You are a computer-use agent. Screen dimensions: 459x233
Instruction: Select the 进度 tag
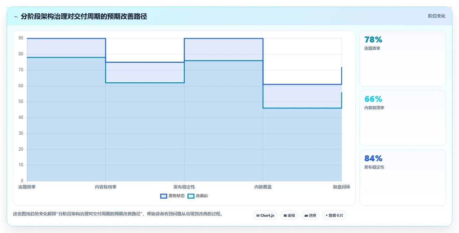tap(310, 215)
